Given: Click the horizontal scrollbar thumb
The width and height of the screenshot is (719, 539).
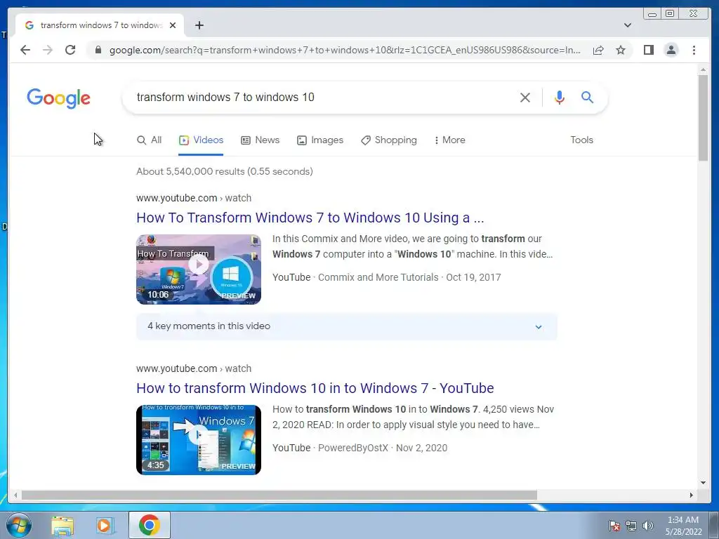Looking at the screenshot, I should (279, 495).
